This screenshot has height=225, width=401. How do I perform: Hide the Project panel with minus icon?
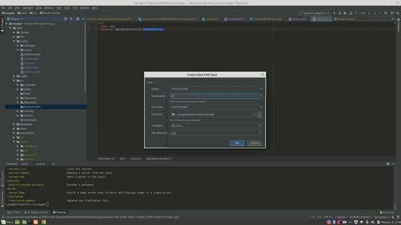(83, 19)
